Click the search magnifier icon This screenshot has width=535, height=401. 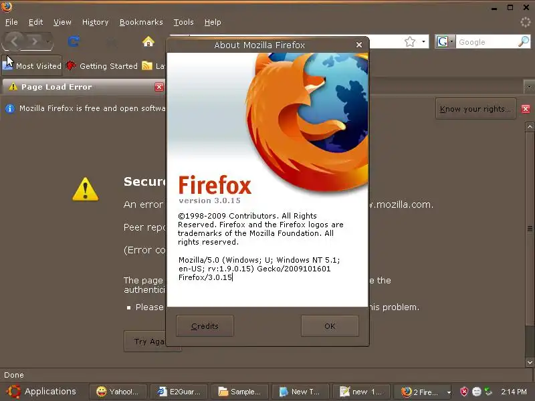click(524, 41)
